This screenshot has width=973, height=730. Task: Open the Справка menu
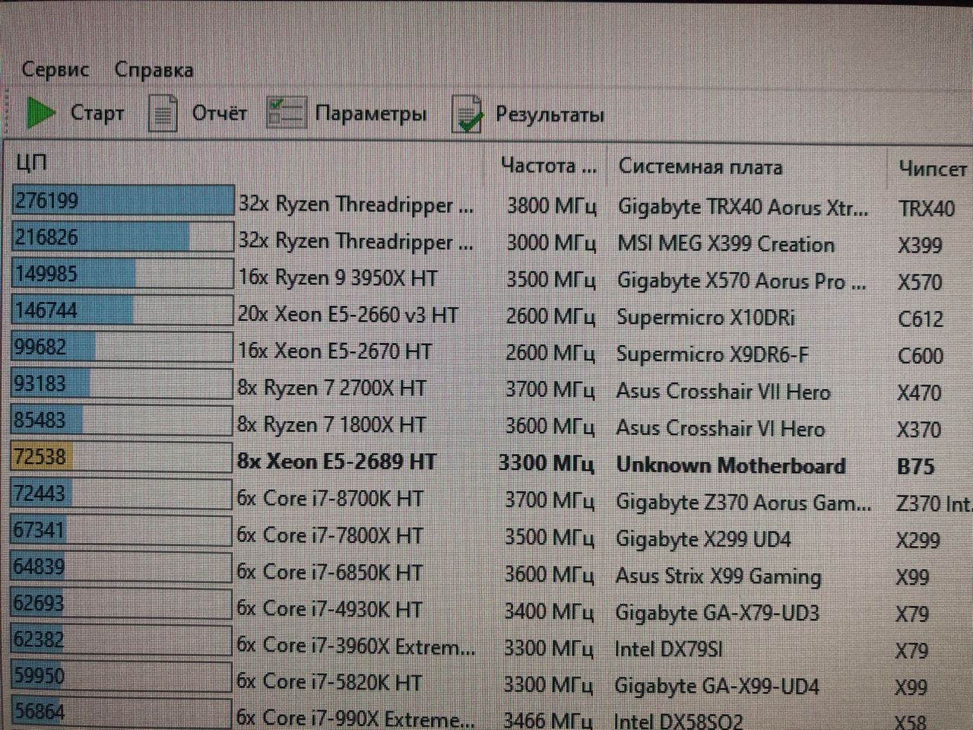[x=154, y=70]
